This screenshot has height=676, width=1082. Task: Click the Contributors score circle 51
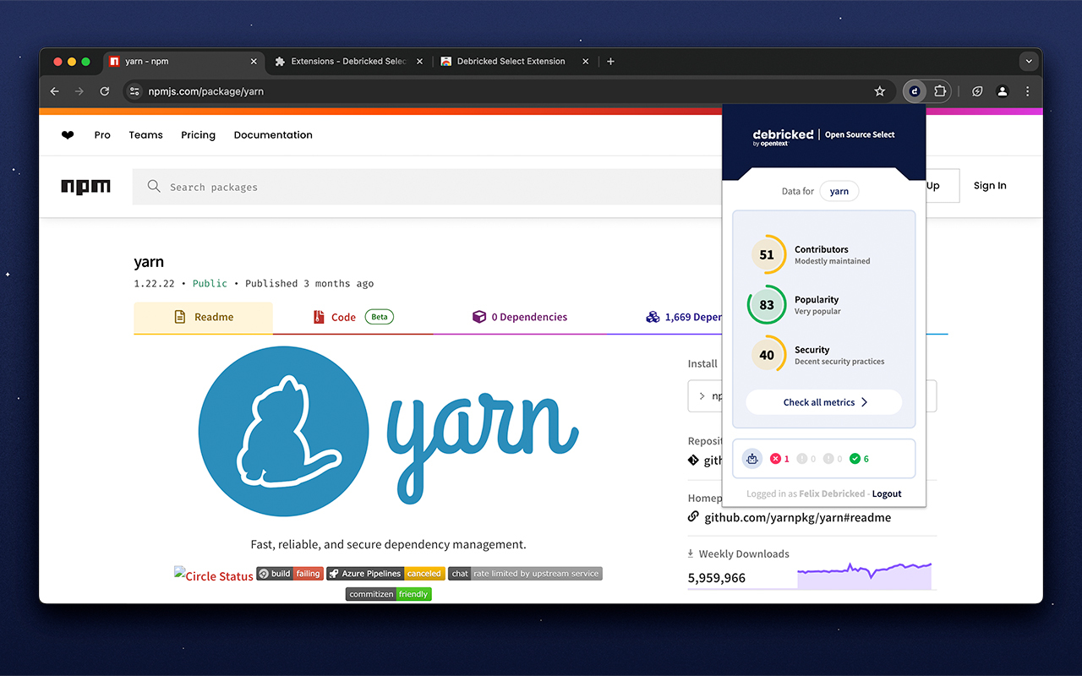tap(767, 254)
